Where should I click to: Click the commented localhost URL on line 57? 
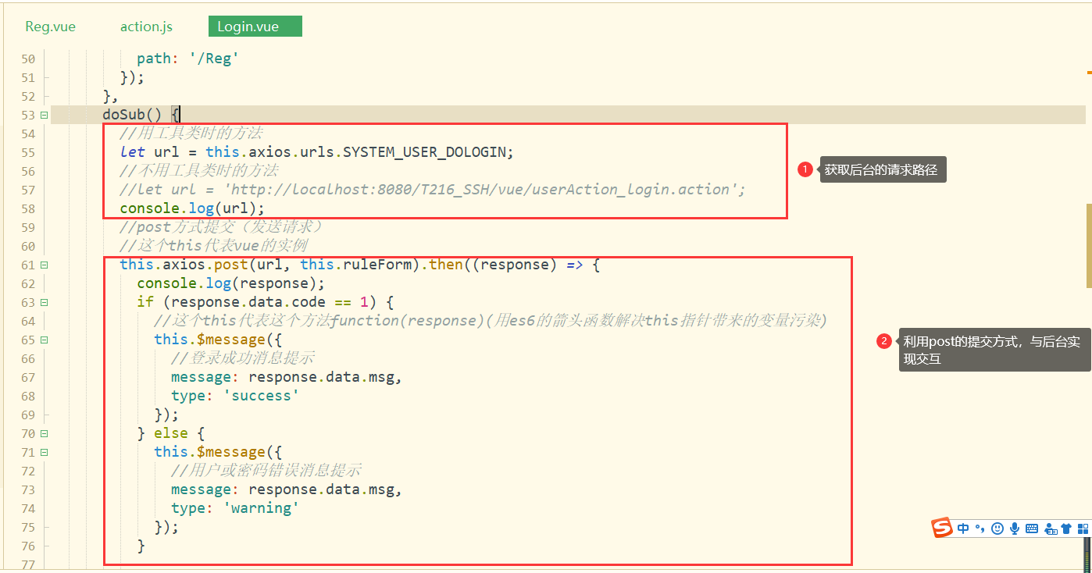(433, 190)
